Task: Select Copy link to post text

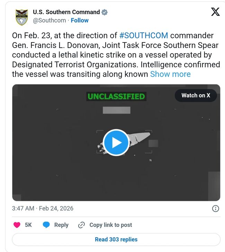Action: coord(111,225)
